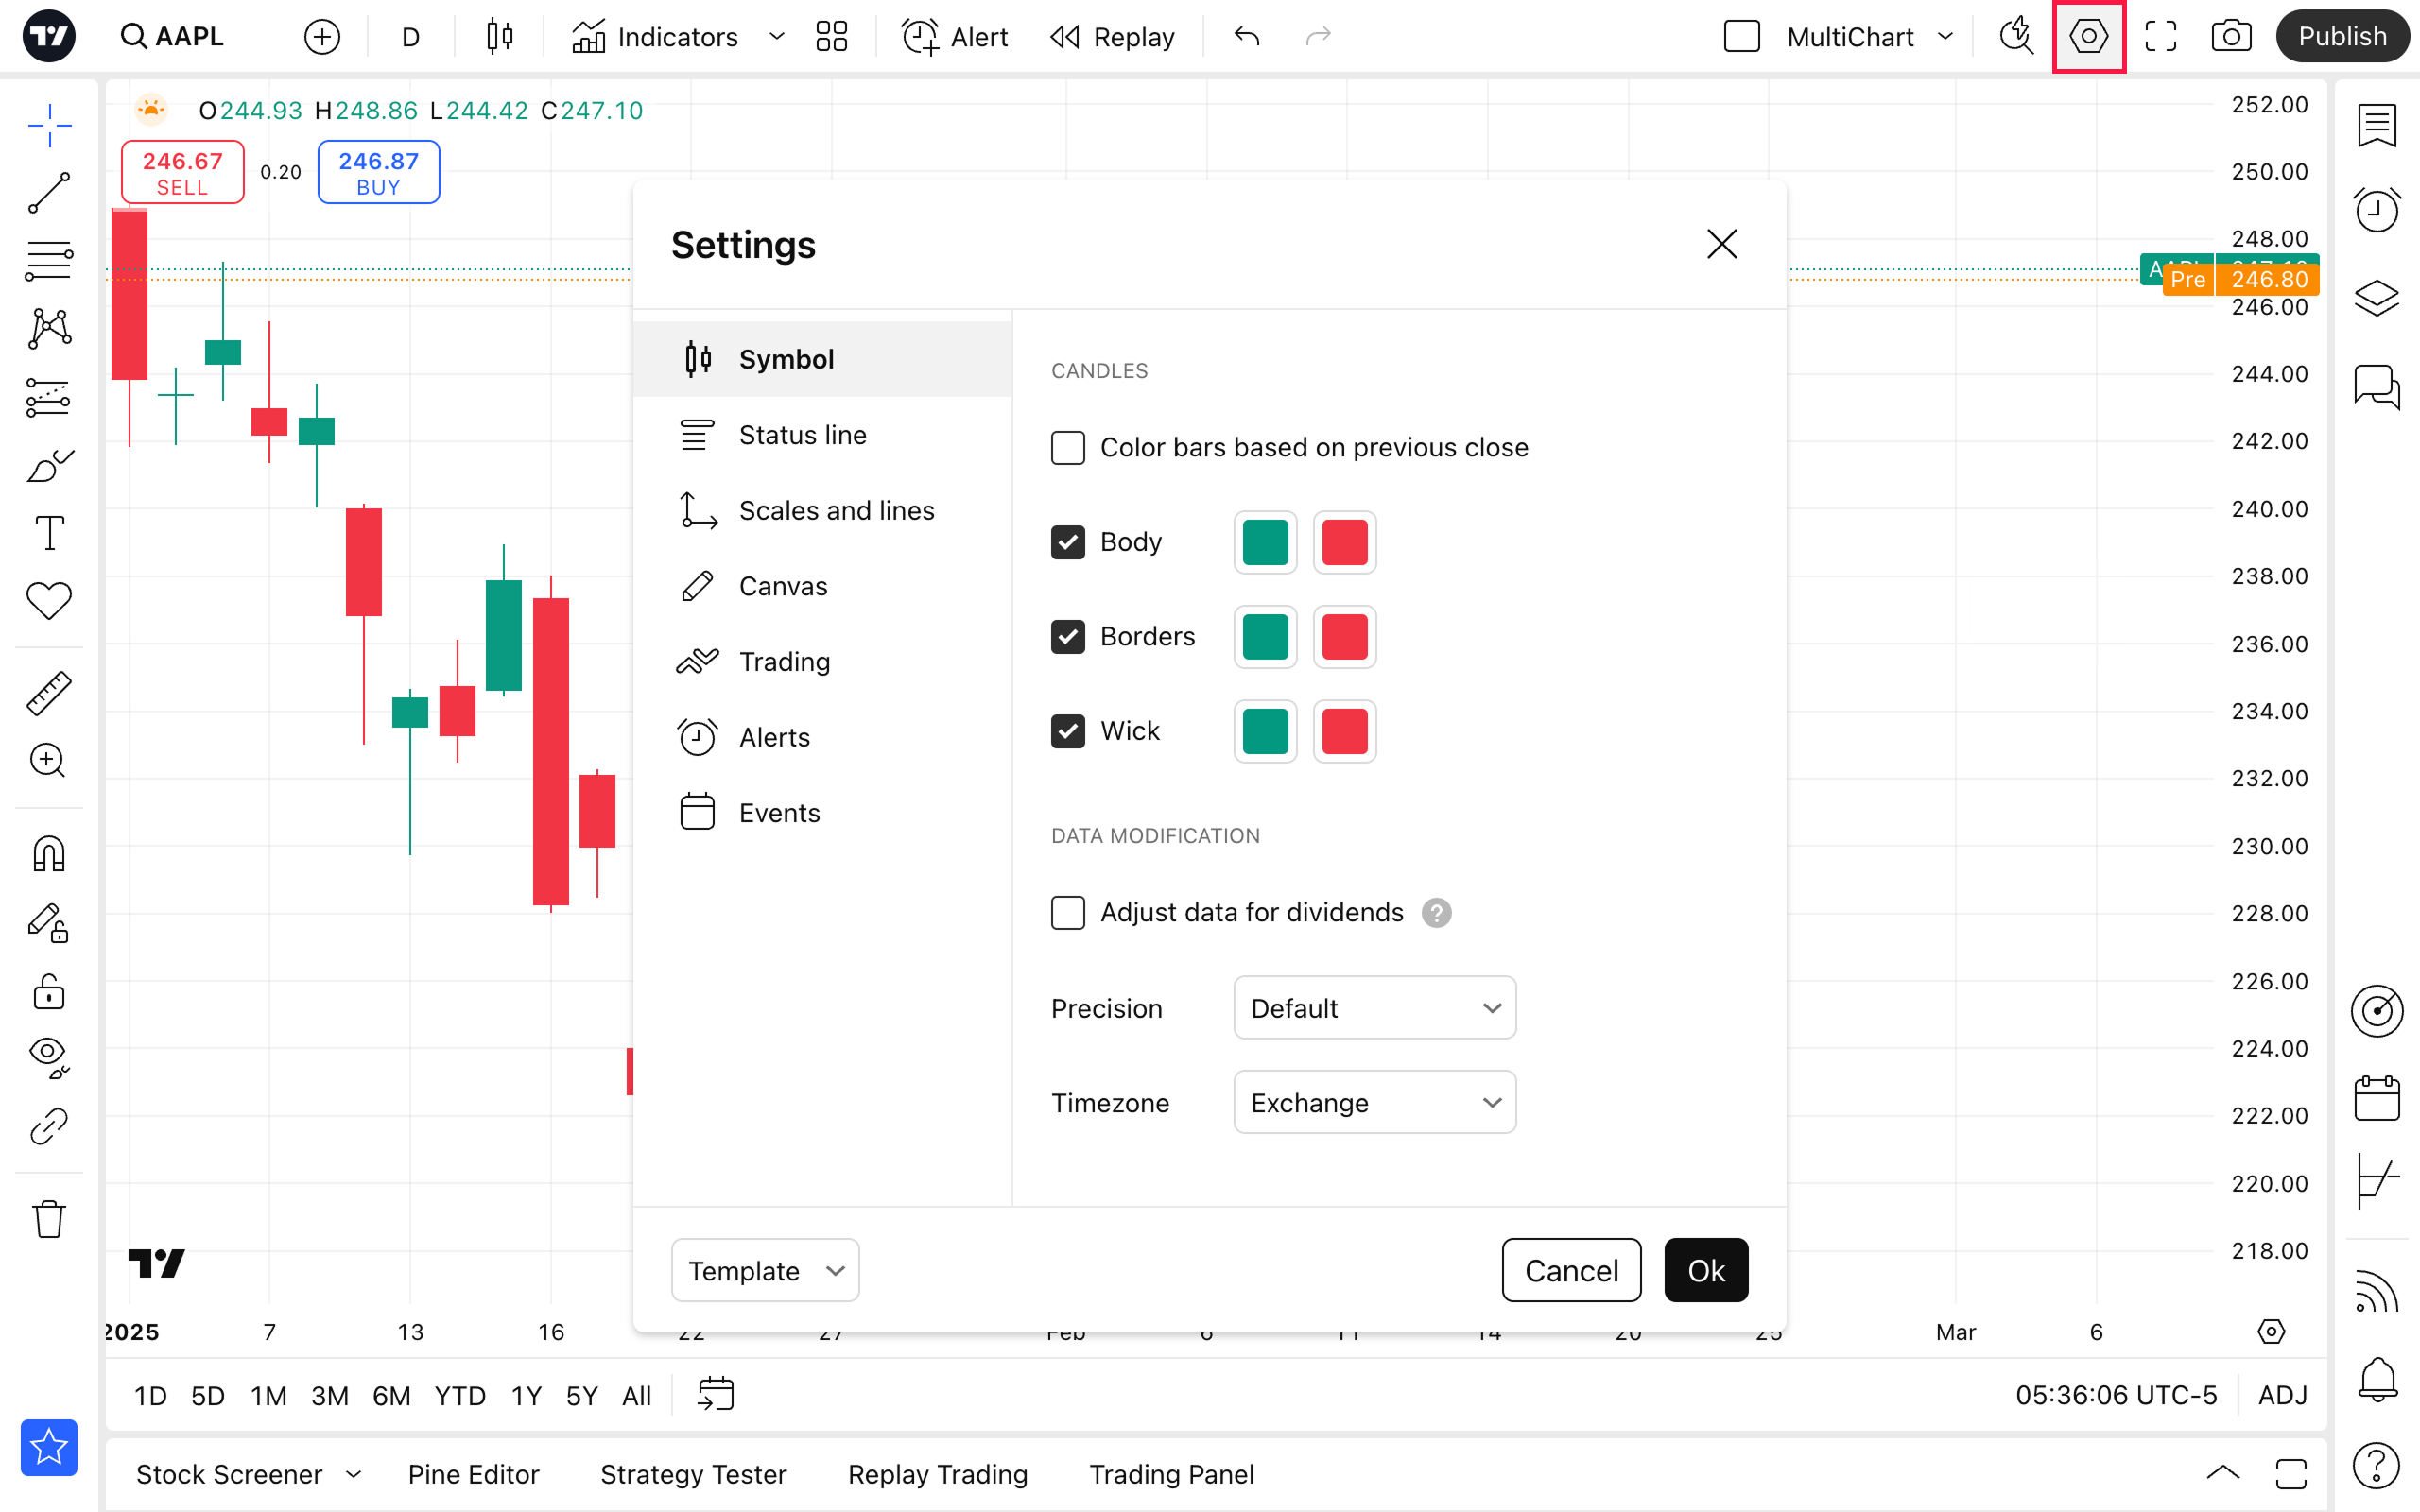Check Adjust data for dividends

click(1067, 912)
